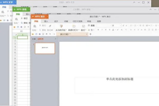Image resolution: width=159 pixels, height=106 pixels.
Task: Select Slides (幻灯片) pane tab
Action: (x=40, y=39)
